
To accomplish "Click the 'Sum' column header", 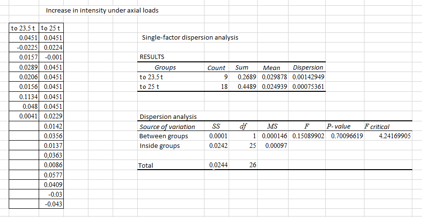I will [242, 67].
